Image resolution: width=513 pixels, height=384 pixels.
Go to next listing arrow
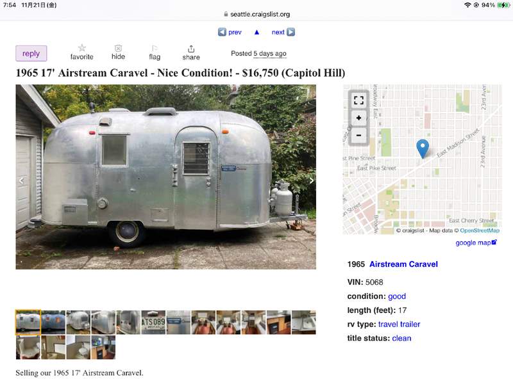[291, 32]
